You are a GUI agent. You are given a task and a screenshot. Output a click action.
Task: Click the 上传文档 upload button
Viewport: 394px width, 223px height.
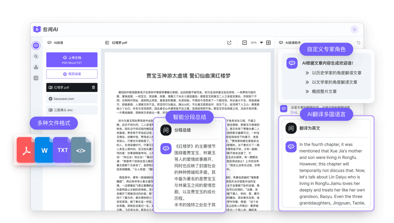72,59
